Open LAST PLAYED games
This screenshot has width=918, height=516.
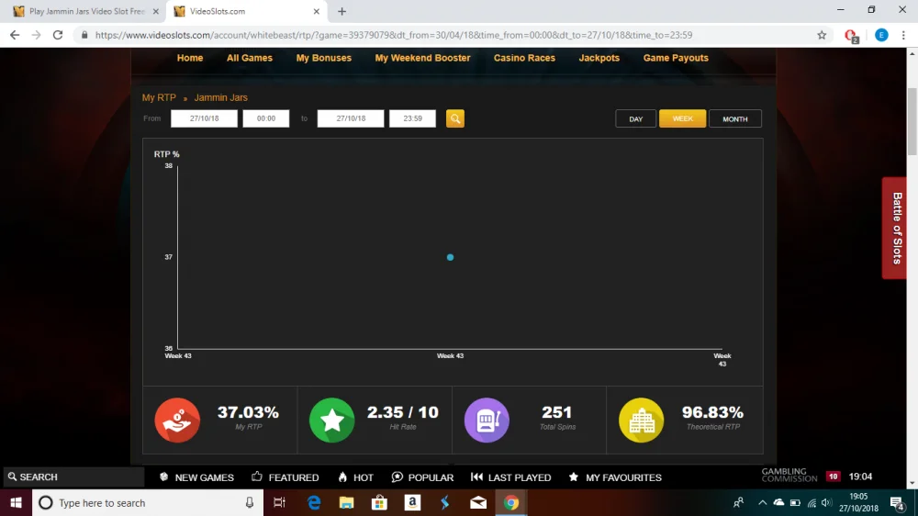[511, 477]
